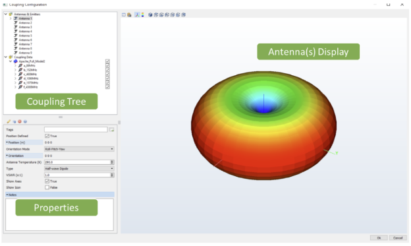Toggle checkbox in the f_4300MHz row
Image resolution: width=411 pixels, height=246 pixels.
tap(107, 87)
